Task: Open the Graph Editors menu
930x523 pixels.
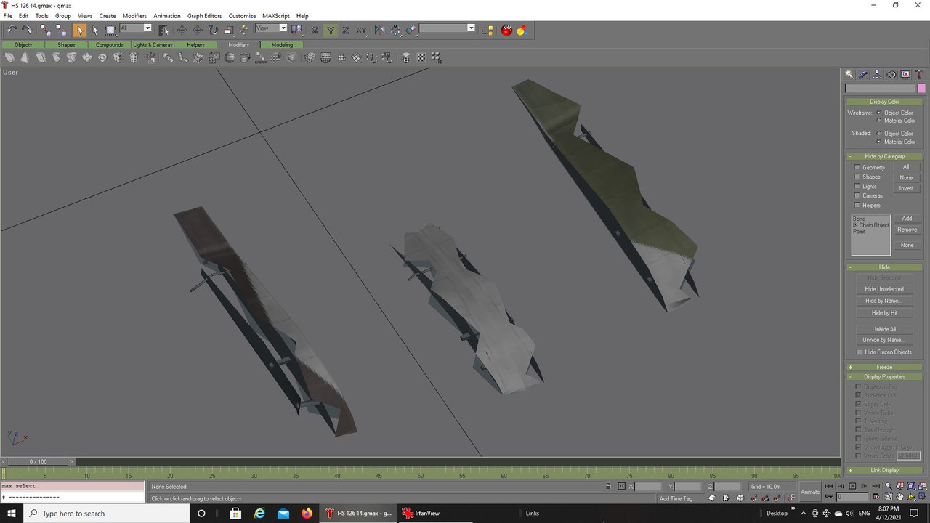Action: (x=204, y=15)
